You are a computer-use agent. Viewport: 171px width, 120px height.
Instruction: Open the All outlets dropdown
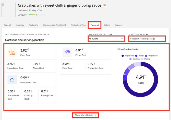pyautogui.click(x=106, y=39)
